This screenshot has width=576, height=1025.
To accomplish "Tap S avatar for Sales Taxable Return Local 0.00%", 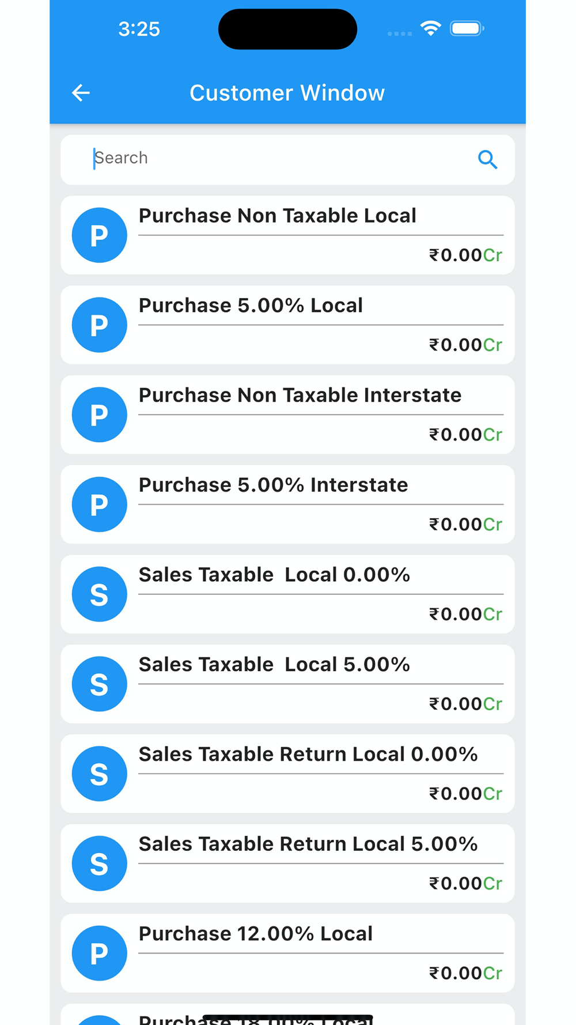I will click(99, 774).
